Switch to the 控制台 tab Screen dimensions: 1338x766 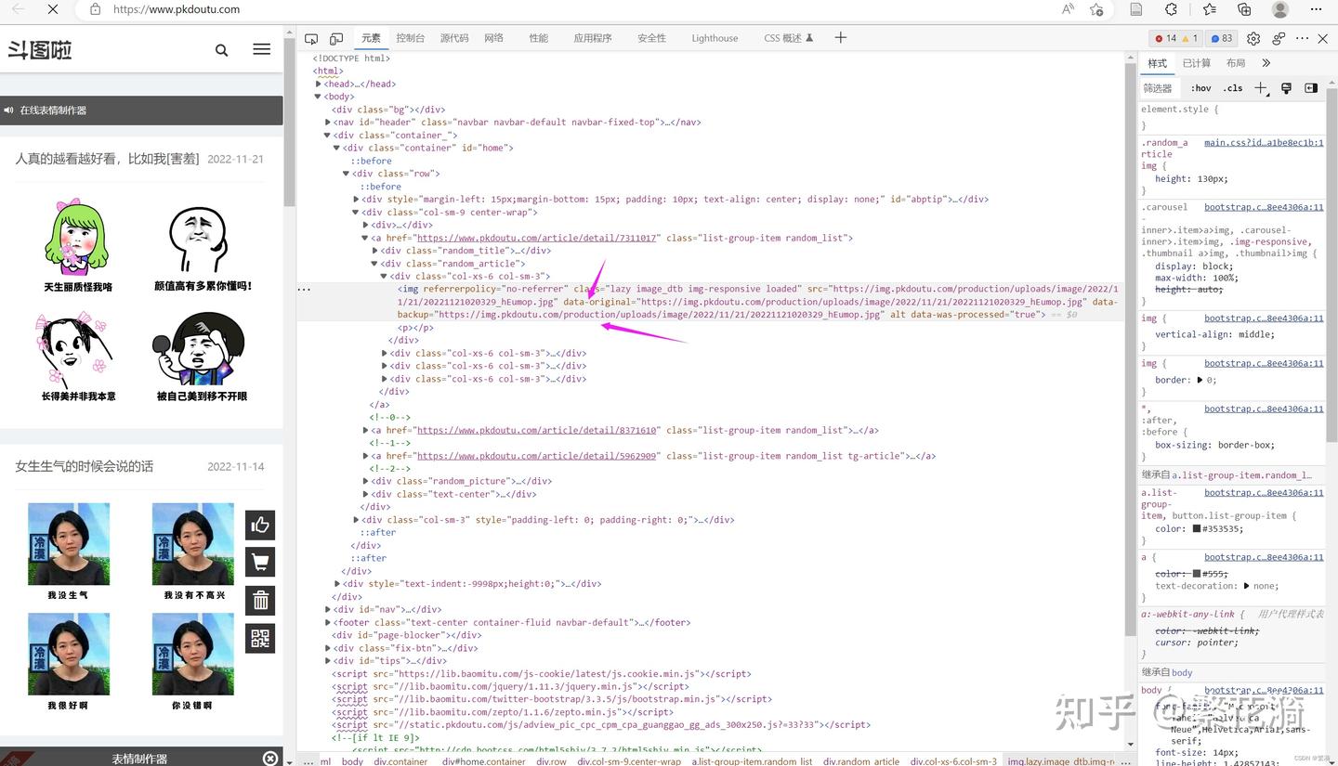click(410, 38)
